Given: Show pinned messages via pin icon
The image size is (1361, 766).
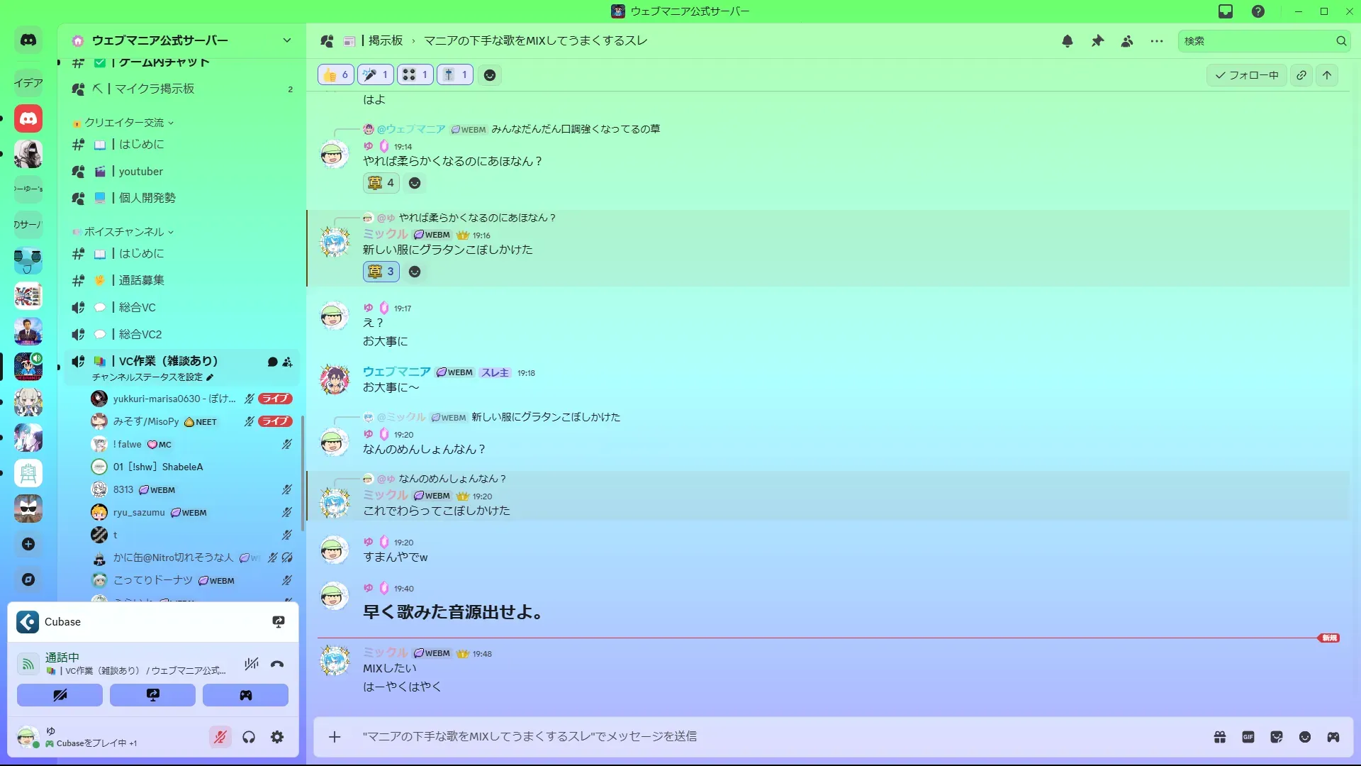Looking at the screenshot, I should coord(1097,41).
